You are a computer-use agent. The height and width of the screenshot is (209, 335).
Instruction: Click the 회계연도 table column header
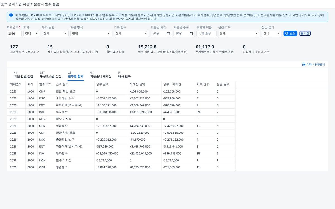(x=16, y=84)
